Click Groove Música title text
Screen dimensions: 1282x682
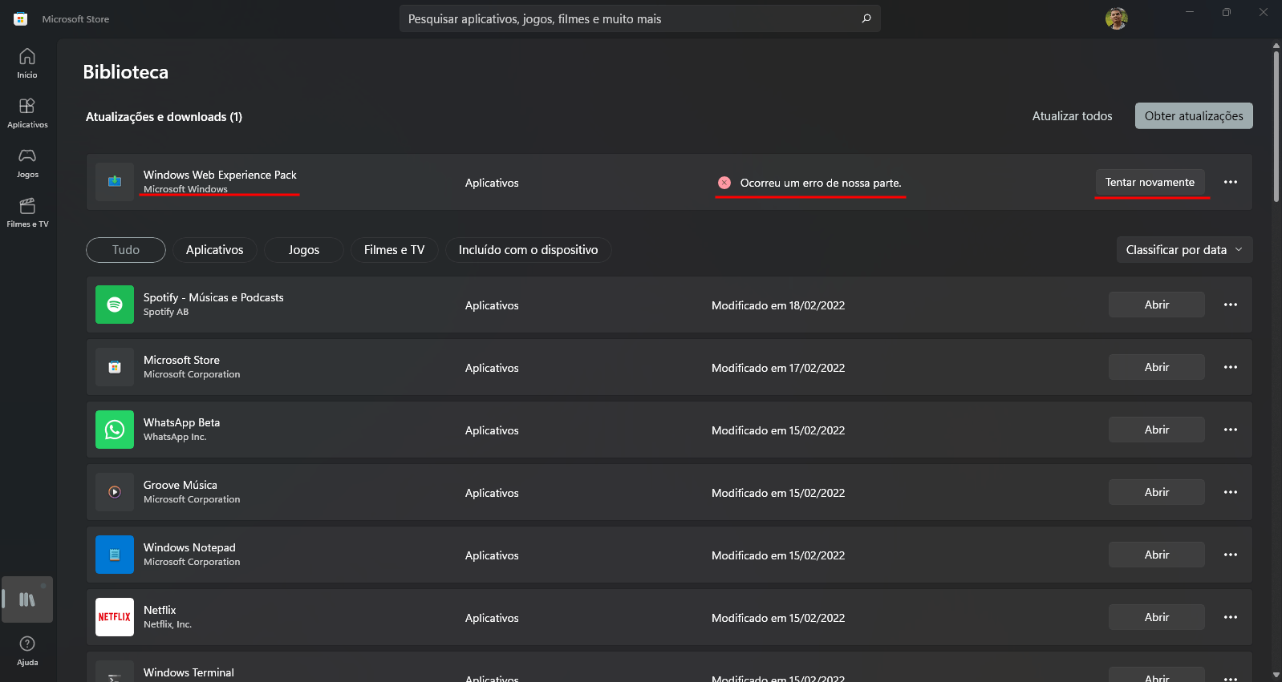pyautogui.click(x=180, y=485)
